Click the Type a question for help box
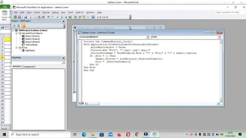Screen dimensions: 246x138 (x=230, y=12)
